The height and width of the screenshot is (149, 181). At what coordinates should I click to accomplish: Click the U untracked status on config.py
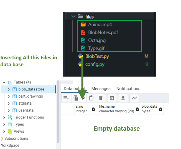[x=147, y=64]
